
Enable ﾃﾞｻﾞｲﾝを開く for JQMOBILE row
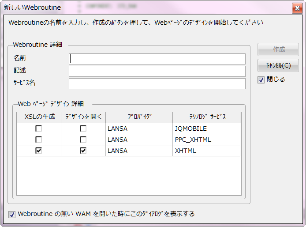point(83,129)
